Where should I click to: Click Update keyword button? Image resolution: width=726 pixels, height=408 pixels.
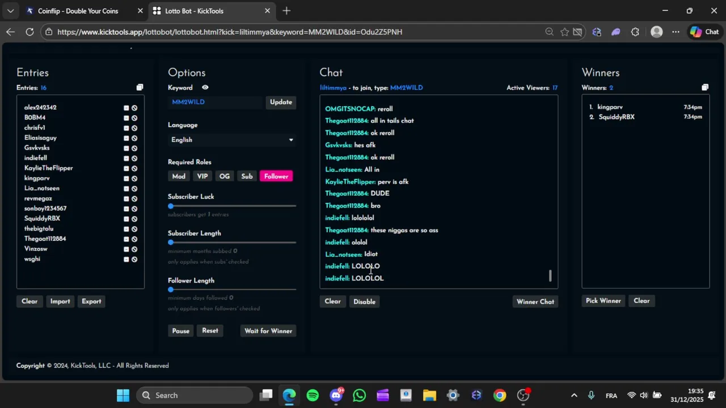click(281, 102)
